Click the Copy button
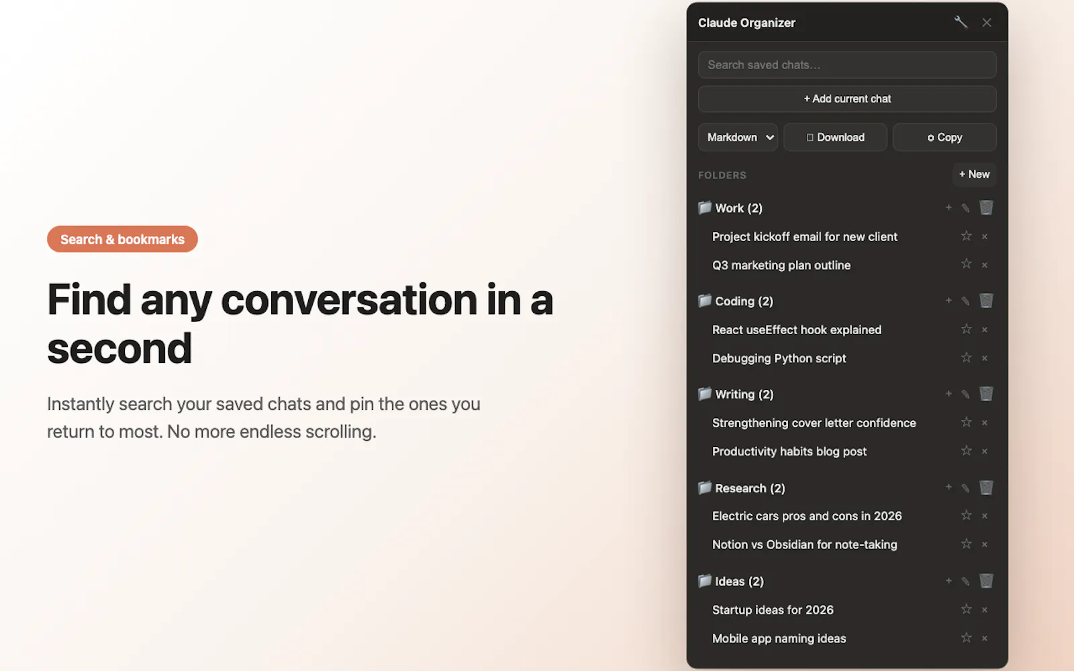1074x671 pixels. point(944,137)
